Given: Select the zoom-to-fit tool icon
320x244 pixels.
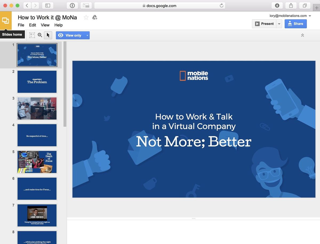Looking at the screenshot, I should pos(32,35).
